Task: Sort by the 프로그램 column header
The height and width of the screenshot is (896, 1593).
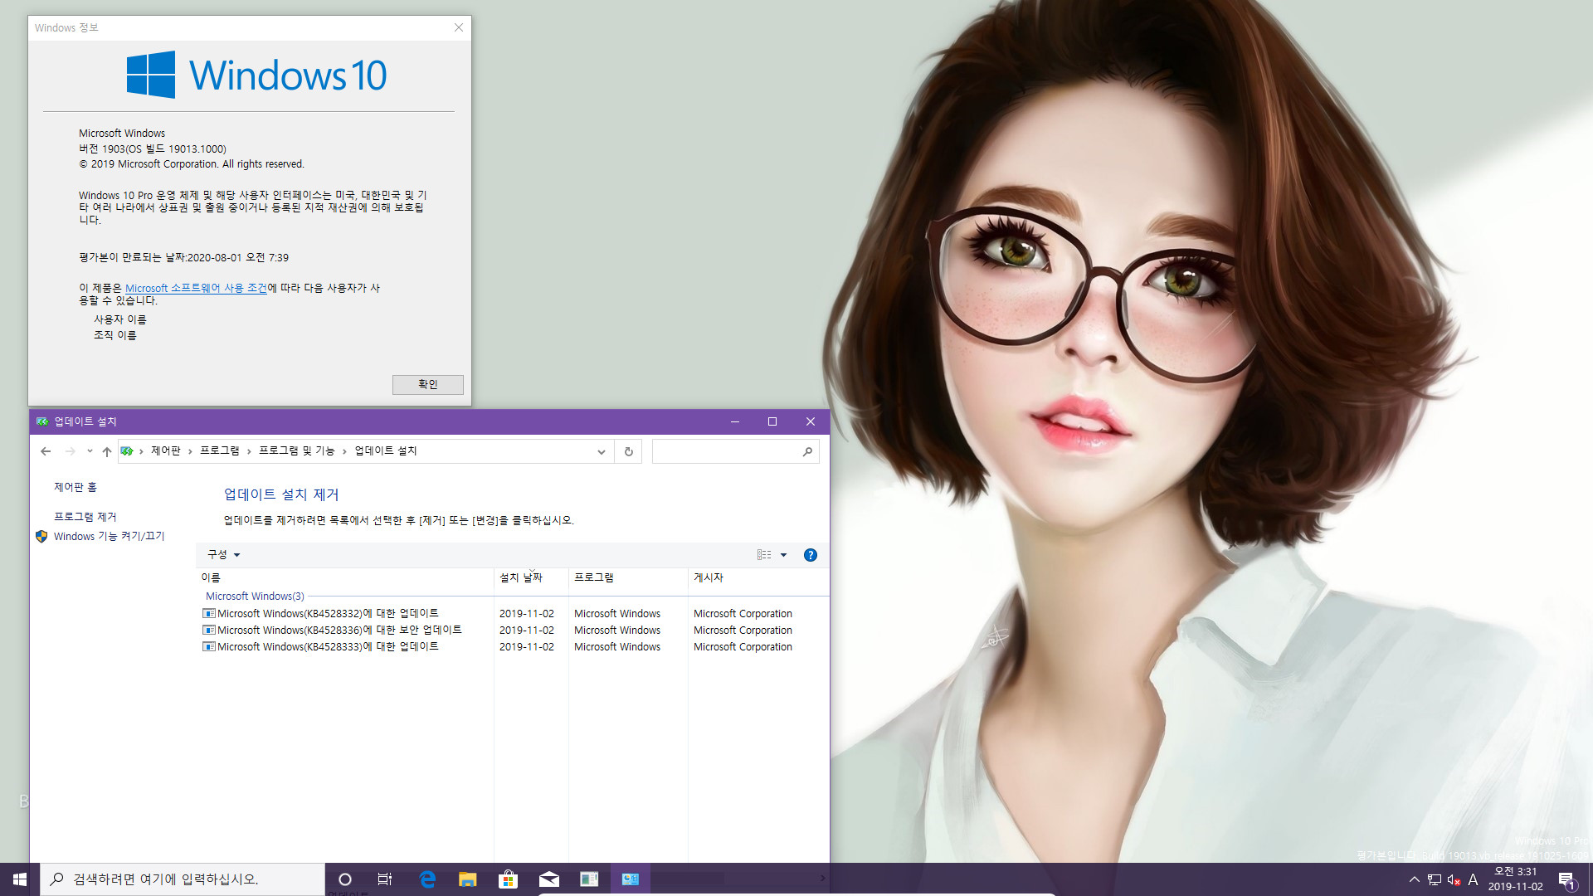Action: coord(628,577)
